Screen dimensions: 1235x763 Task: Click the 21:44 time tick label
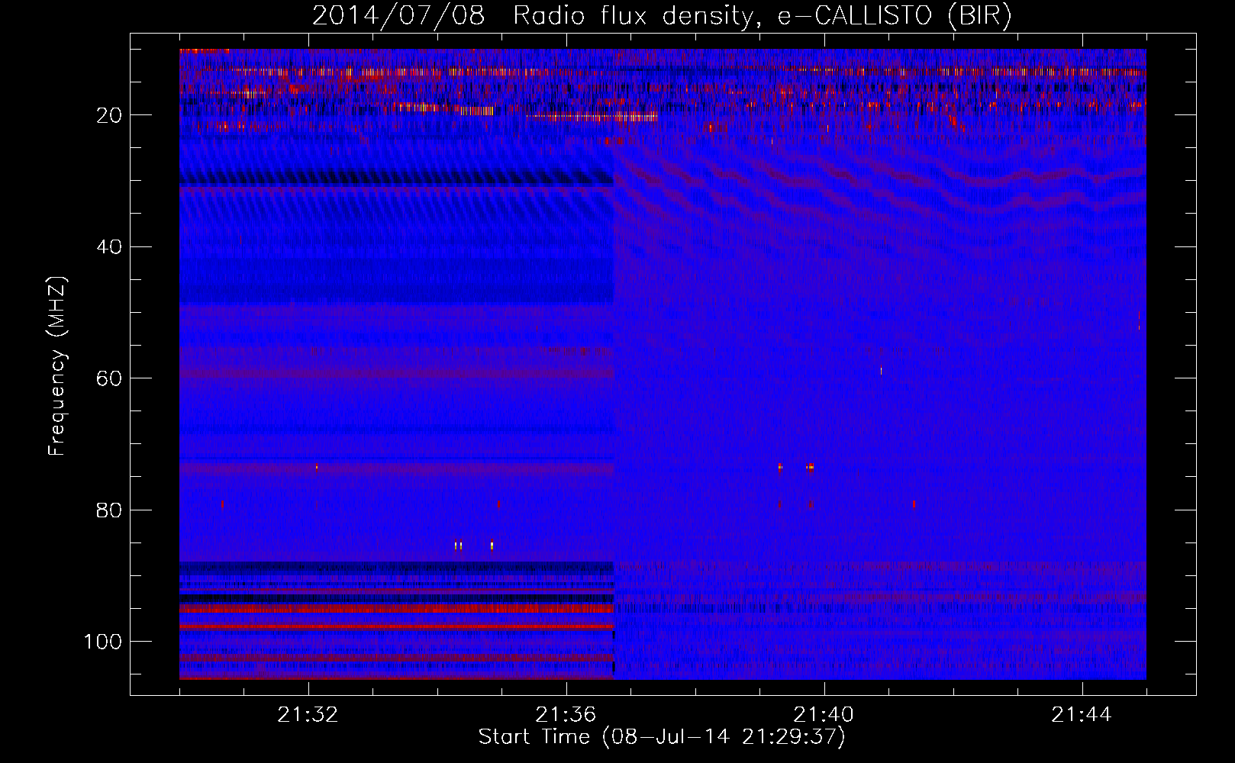pos(1082,715)
